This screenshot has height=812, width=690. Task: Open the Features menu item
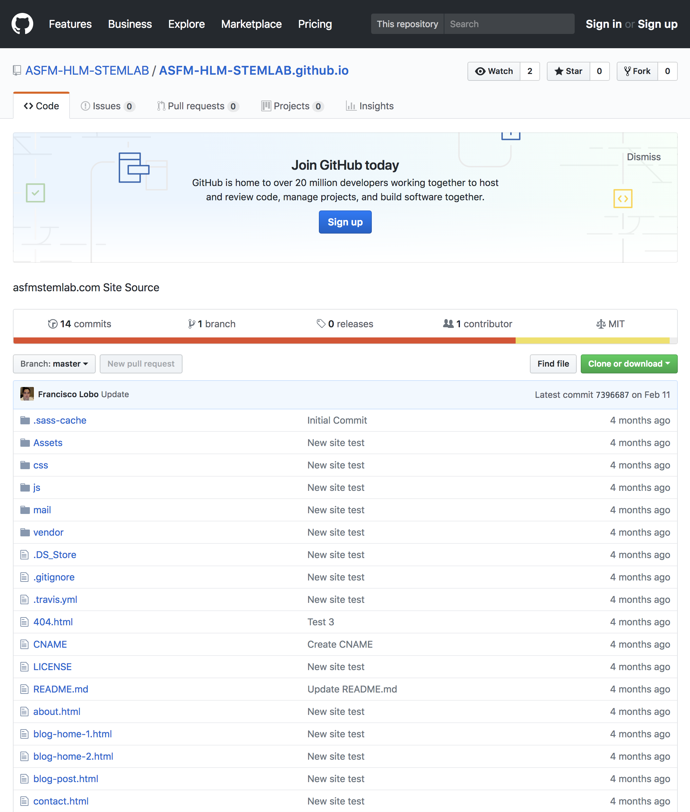[71, 24]
